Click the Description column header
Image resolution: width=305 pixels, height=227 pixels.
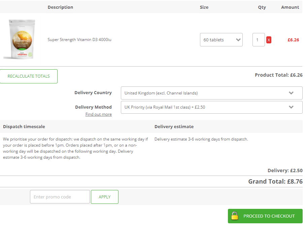click(x=60, y=7)
